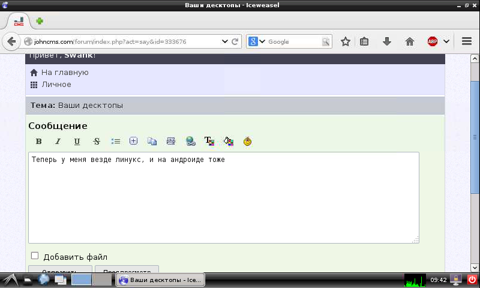Viewport: 480px width, 288px height.
Task: Click the textarea resize grip corner
Action: 415,239
